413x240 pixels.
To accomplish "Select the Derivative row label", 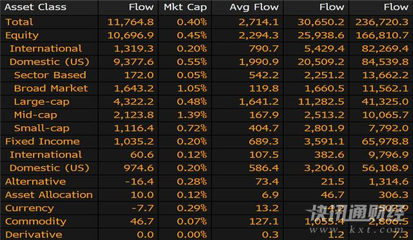I will (x=34, y=234).
